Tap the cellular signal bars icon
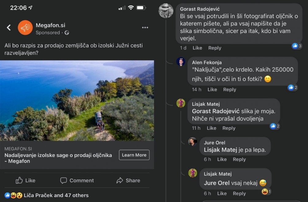Viewport: 308px width, 202px height. 122,8
